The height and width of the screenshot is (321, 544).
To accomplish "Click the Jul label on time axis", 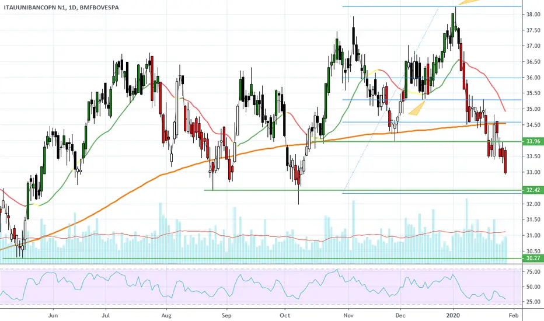I will coord(106,315).
